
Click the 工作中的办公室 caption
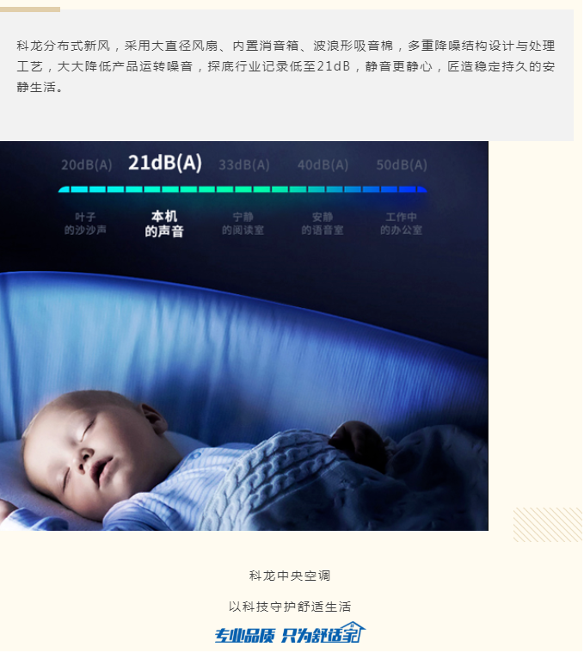(402, 224)
